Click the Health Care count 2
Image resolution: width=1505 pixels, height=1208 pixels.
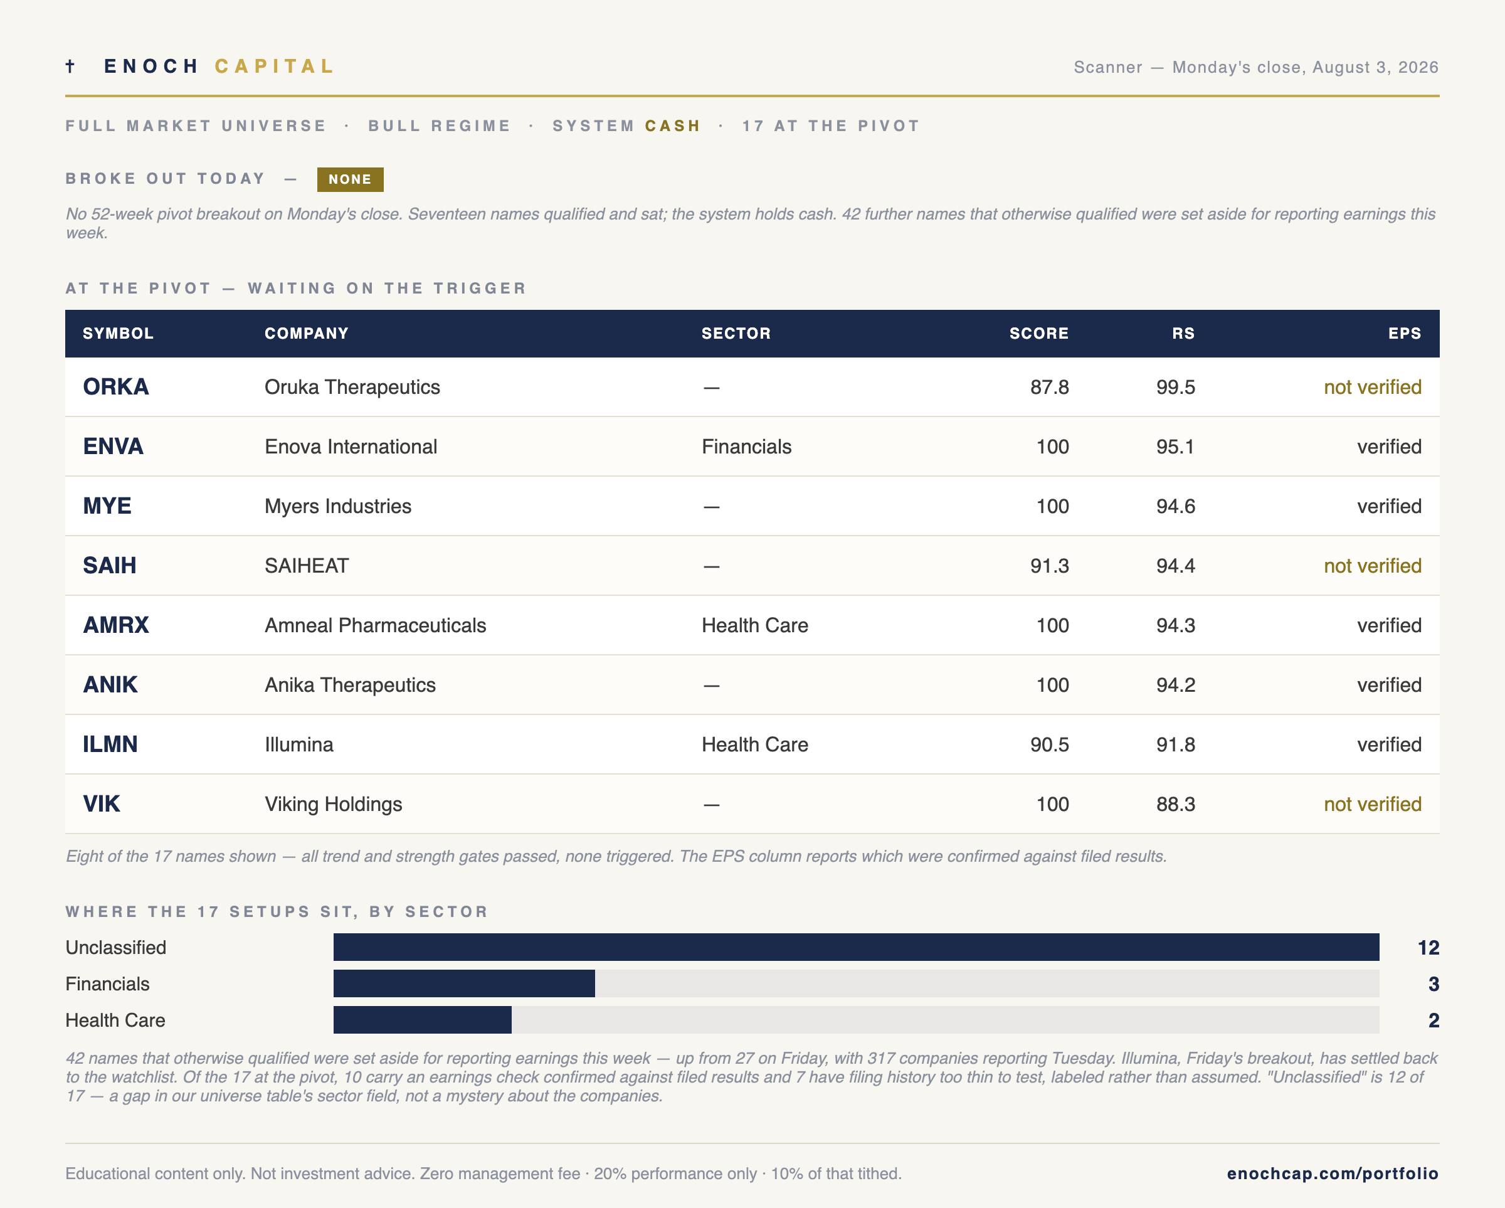[x=1434, y=1020]
